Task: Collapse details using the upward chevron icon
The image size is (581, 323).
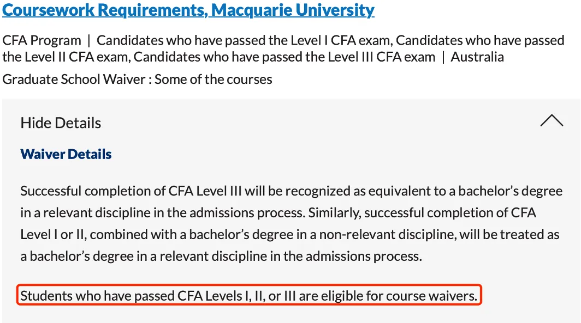Action: point(552,120)
